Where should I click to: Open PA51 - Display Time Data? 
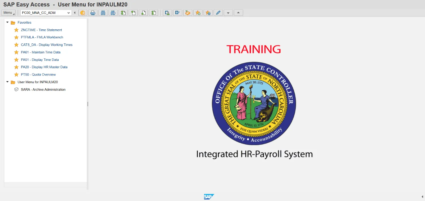pyautogui.click(x=40, y=60)
